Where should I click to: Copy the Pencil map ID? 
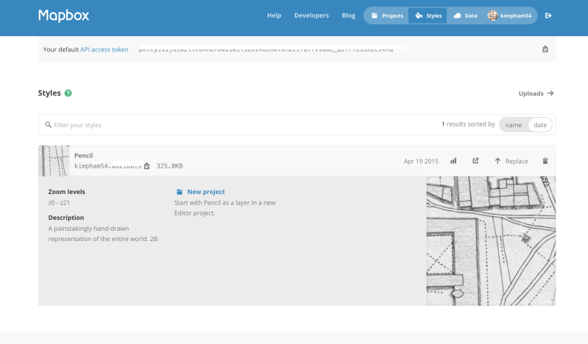[146, 166]
